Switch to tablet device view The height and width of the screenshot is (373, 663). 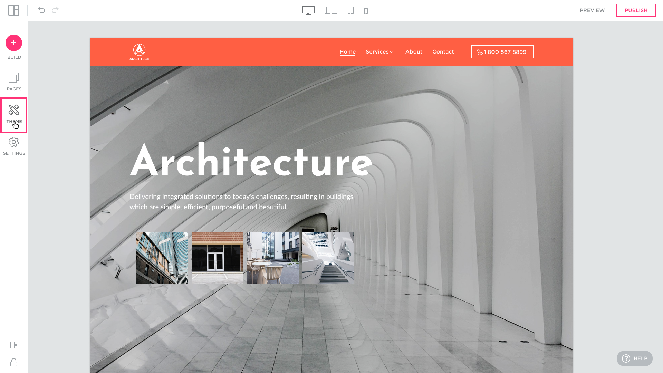point(350,11)
